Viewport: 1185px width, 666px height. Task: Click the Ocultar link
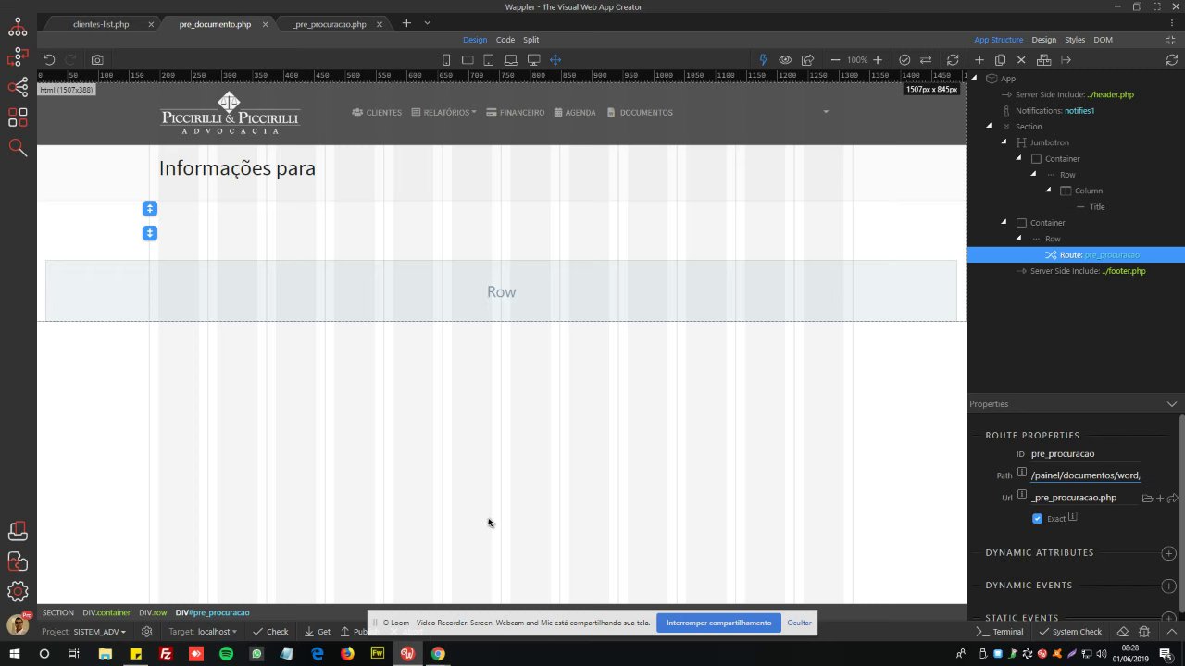799,623
